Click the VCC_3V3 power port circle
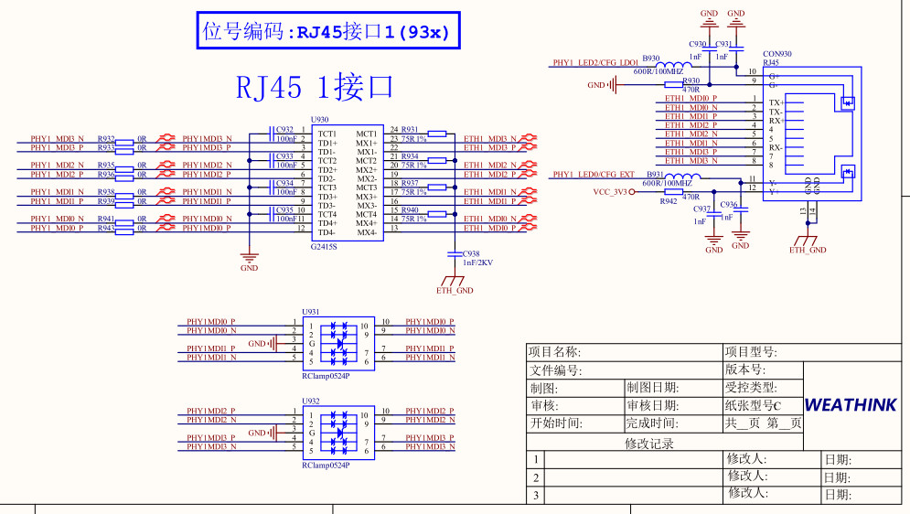The width and height of the screenshot is (910, 514). [632, 191]
